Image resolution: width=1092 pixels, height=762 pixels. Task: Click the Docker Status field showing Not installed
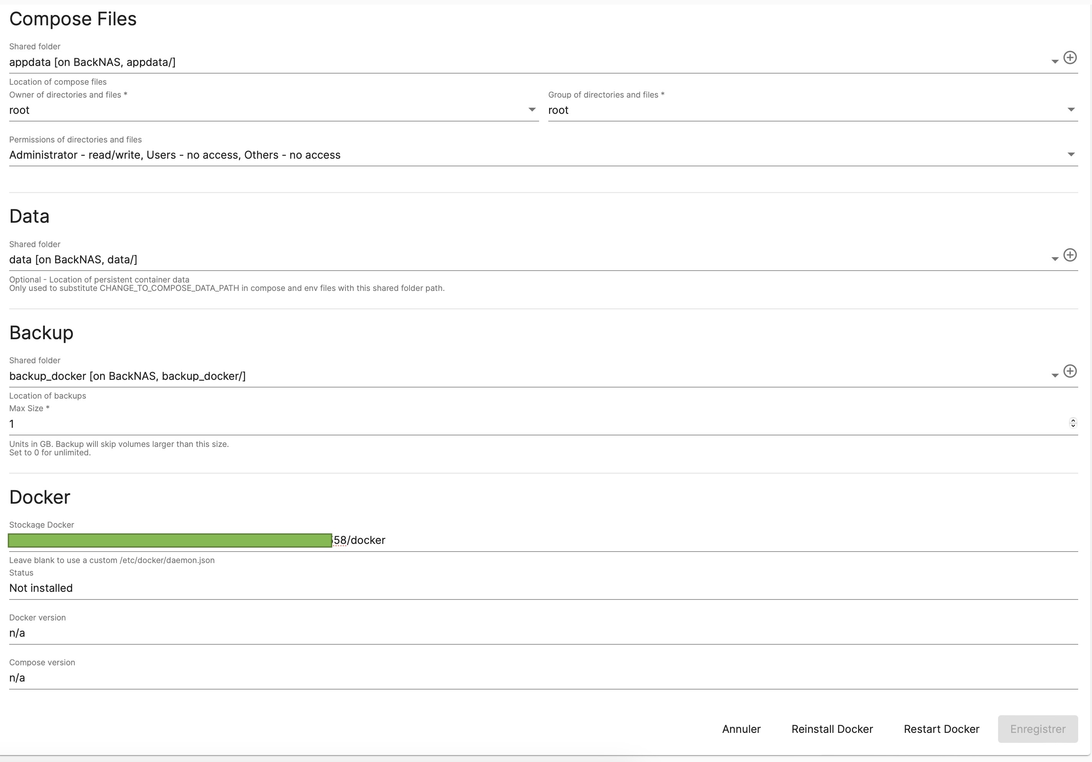523,588
